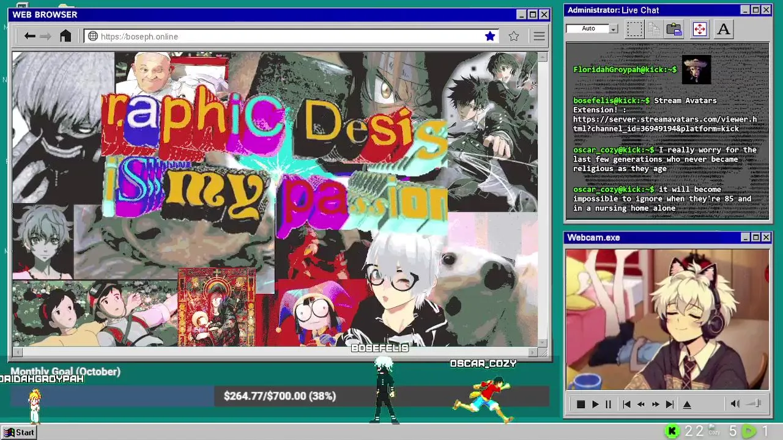Image resolution: width=783 pixels, height=440 pixels.
Task: Open the browser hamburger menu
Action: coord(539,36)
